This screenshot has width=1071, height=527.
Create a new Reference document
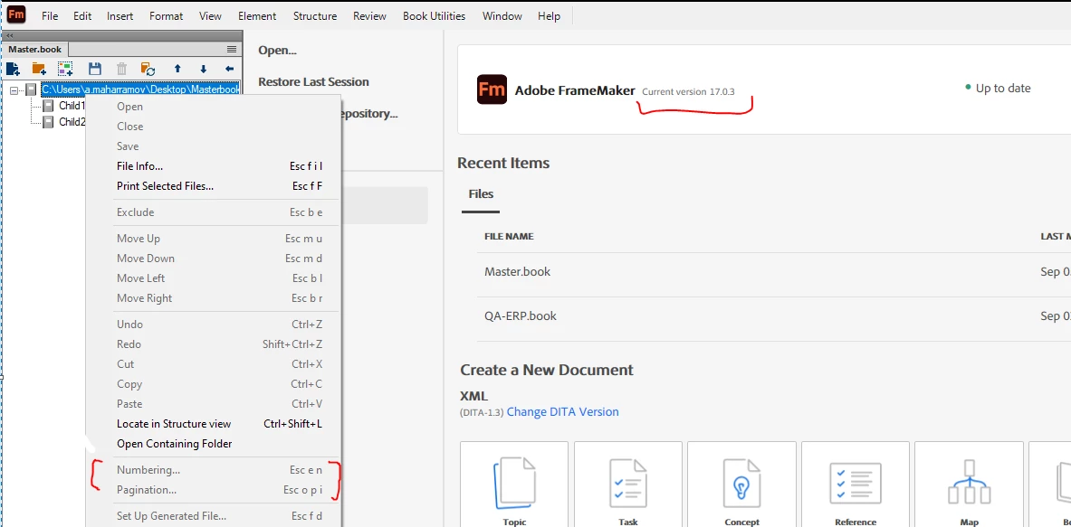click(856, 485)
